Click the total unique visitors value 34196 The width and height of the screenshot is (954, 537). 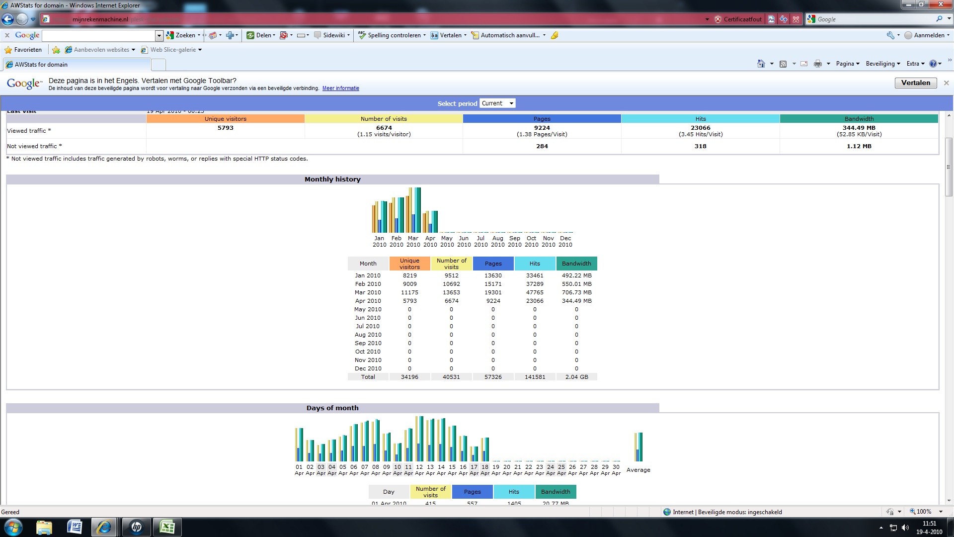[x=409, y=377]
